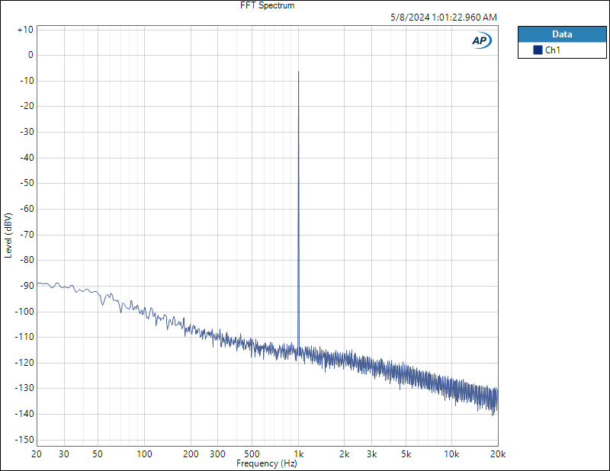Click the -120 tick label on the Y axis
This screenshot has height=471, width=610.
click(24, 363)
